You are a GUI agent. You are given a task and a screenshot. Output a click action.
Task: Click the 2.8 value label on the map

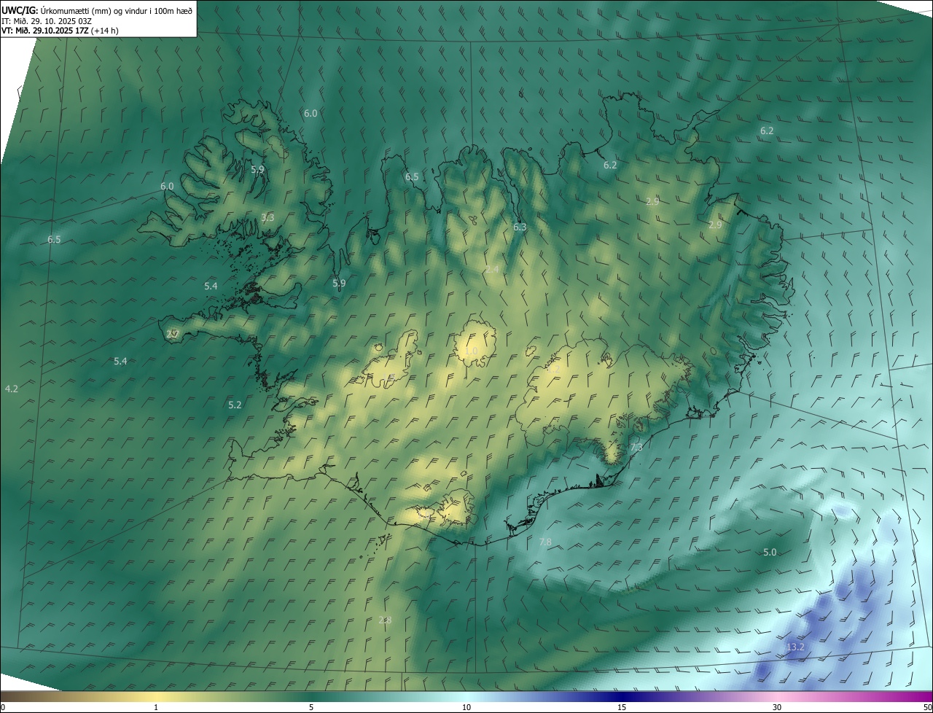[x=385, y=620]
